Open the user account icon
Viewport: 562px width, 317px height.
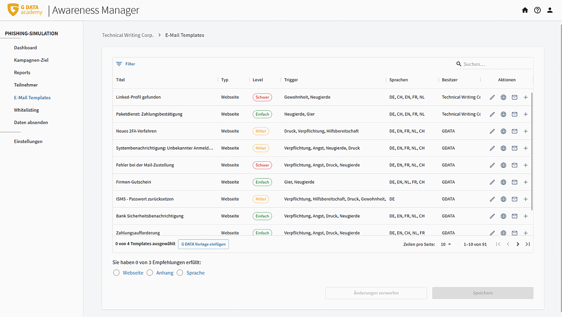pos(550,10)
